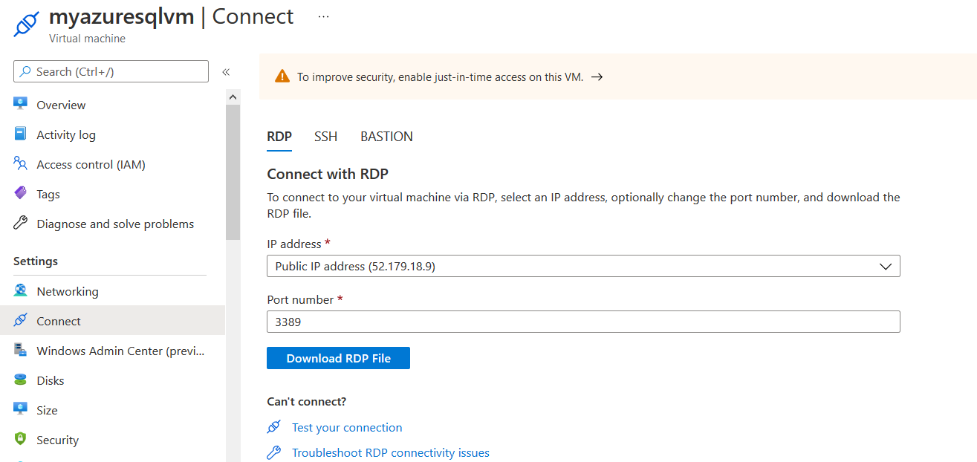The width and height of the screenshot is (977, 462).
Task: Click the green Security shield icon
Action: coord(21,440)
